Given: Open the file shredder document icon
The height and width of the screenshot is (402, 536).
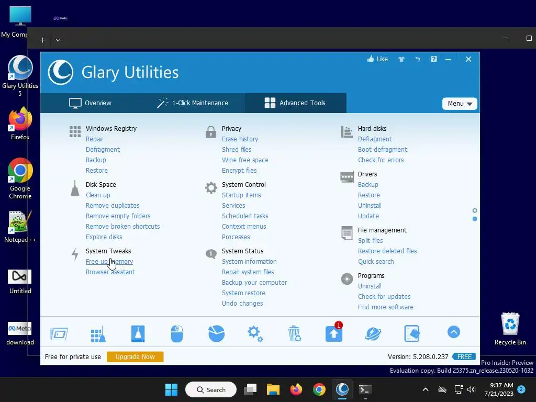Looking at the screenshot, I should 412,333.
